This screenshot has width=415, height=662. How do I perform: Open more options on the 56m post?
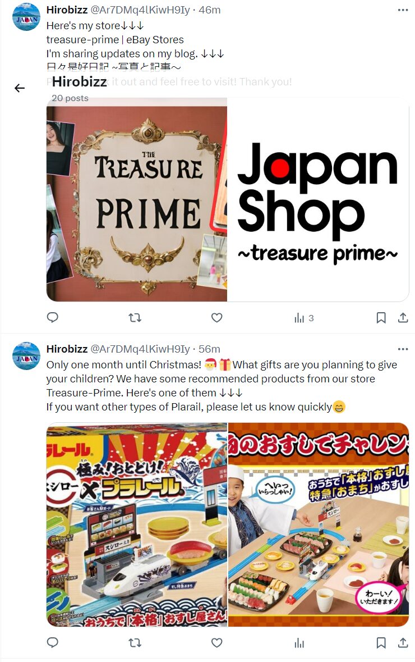click(403, 349)
